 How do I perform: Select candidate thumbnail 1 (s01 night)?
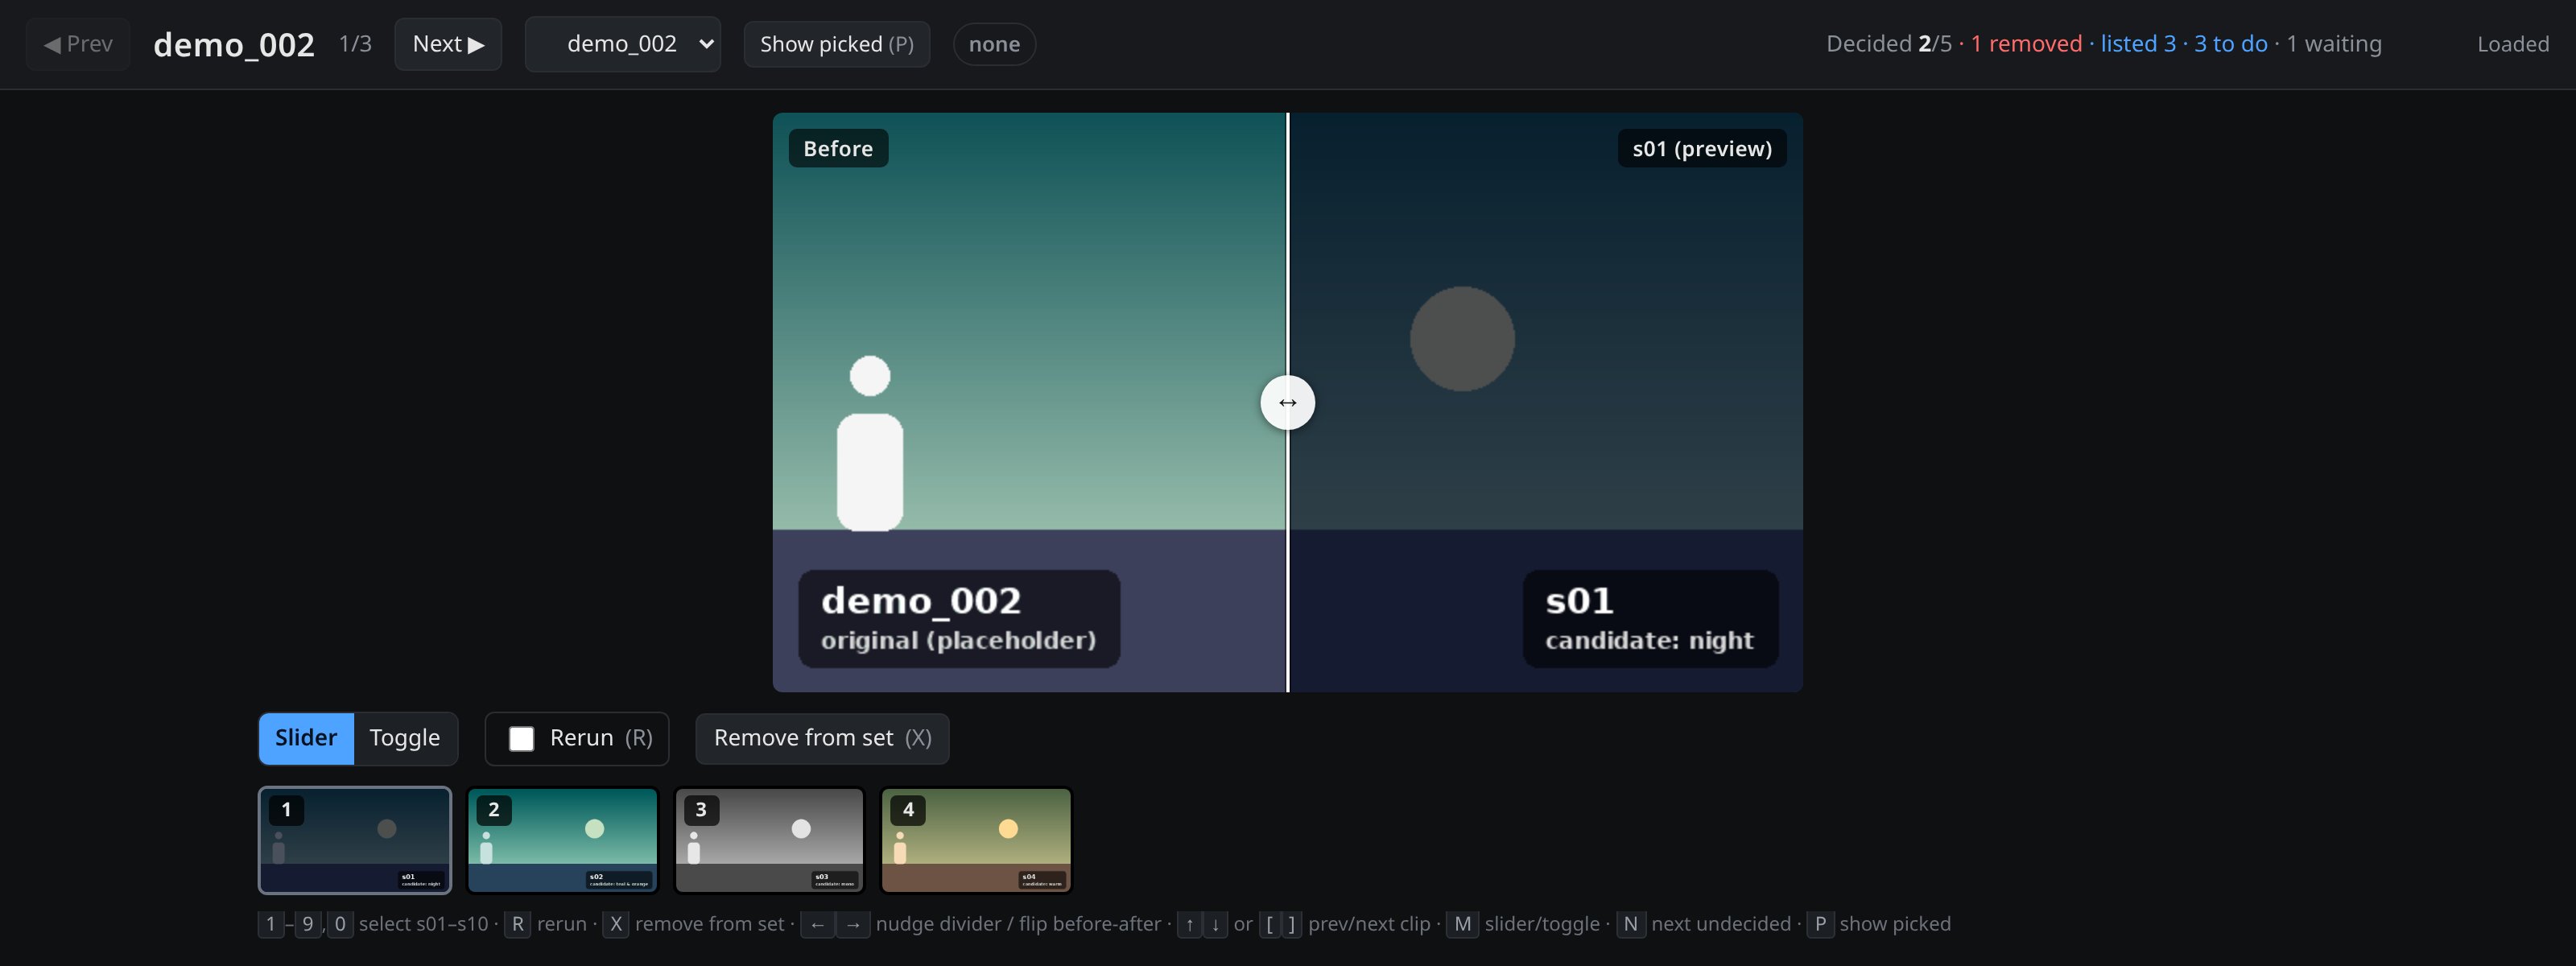click(355, 840)
